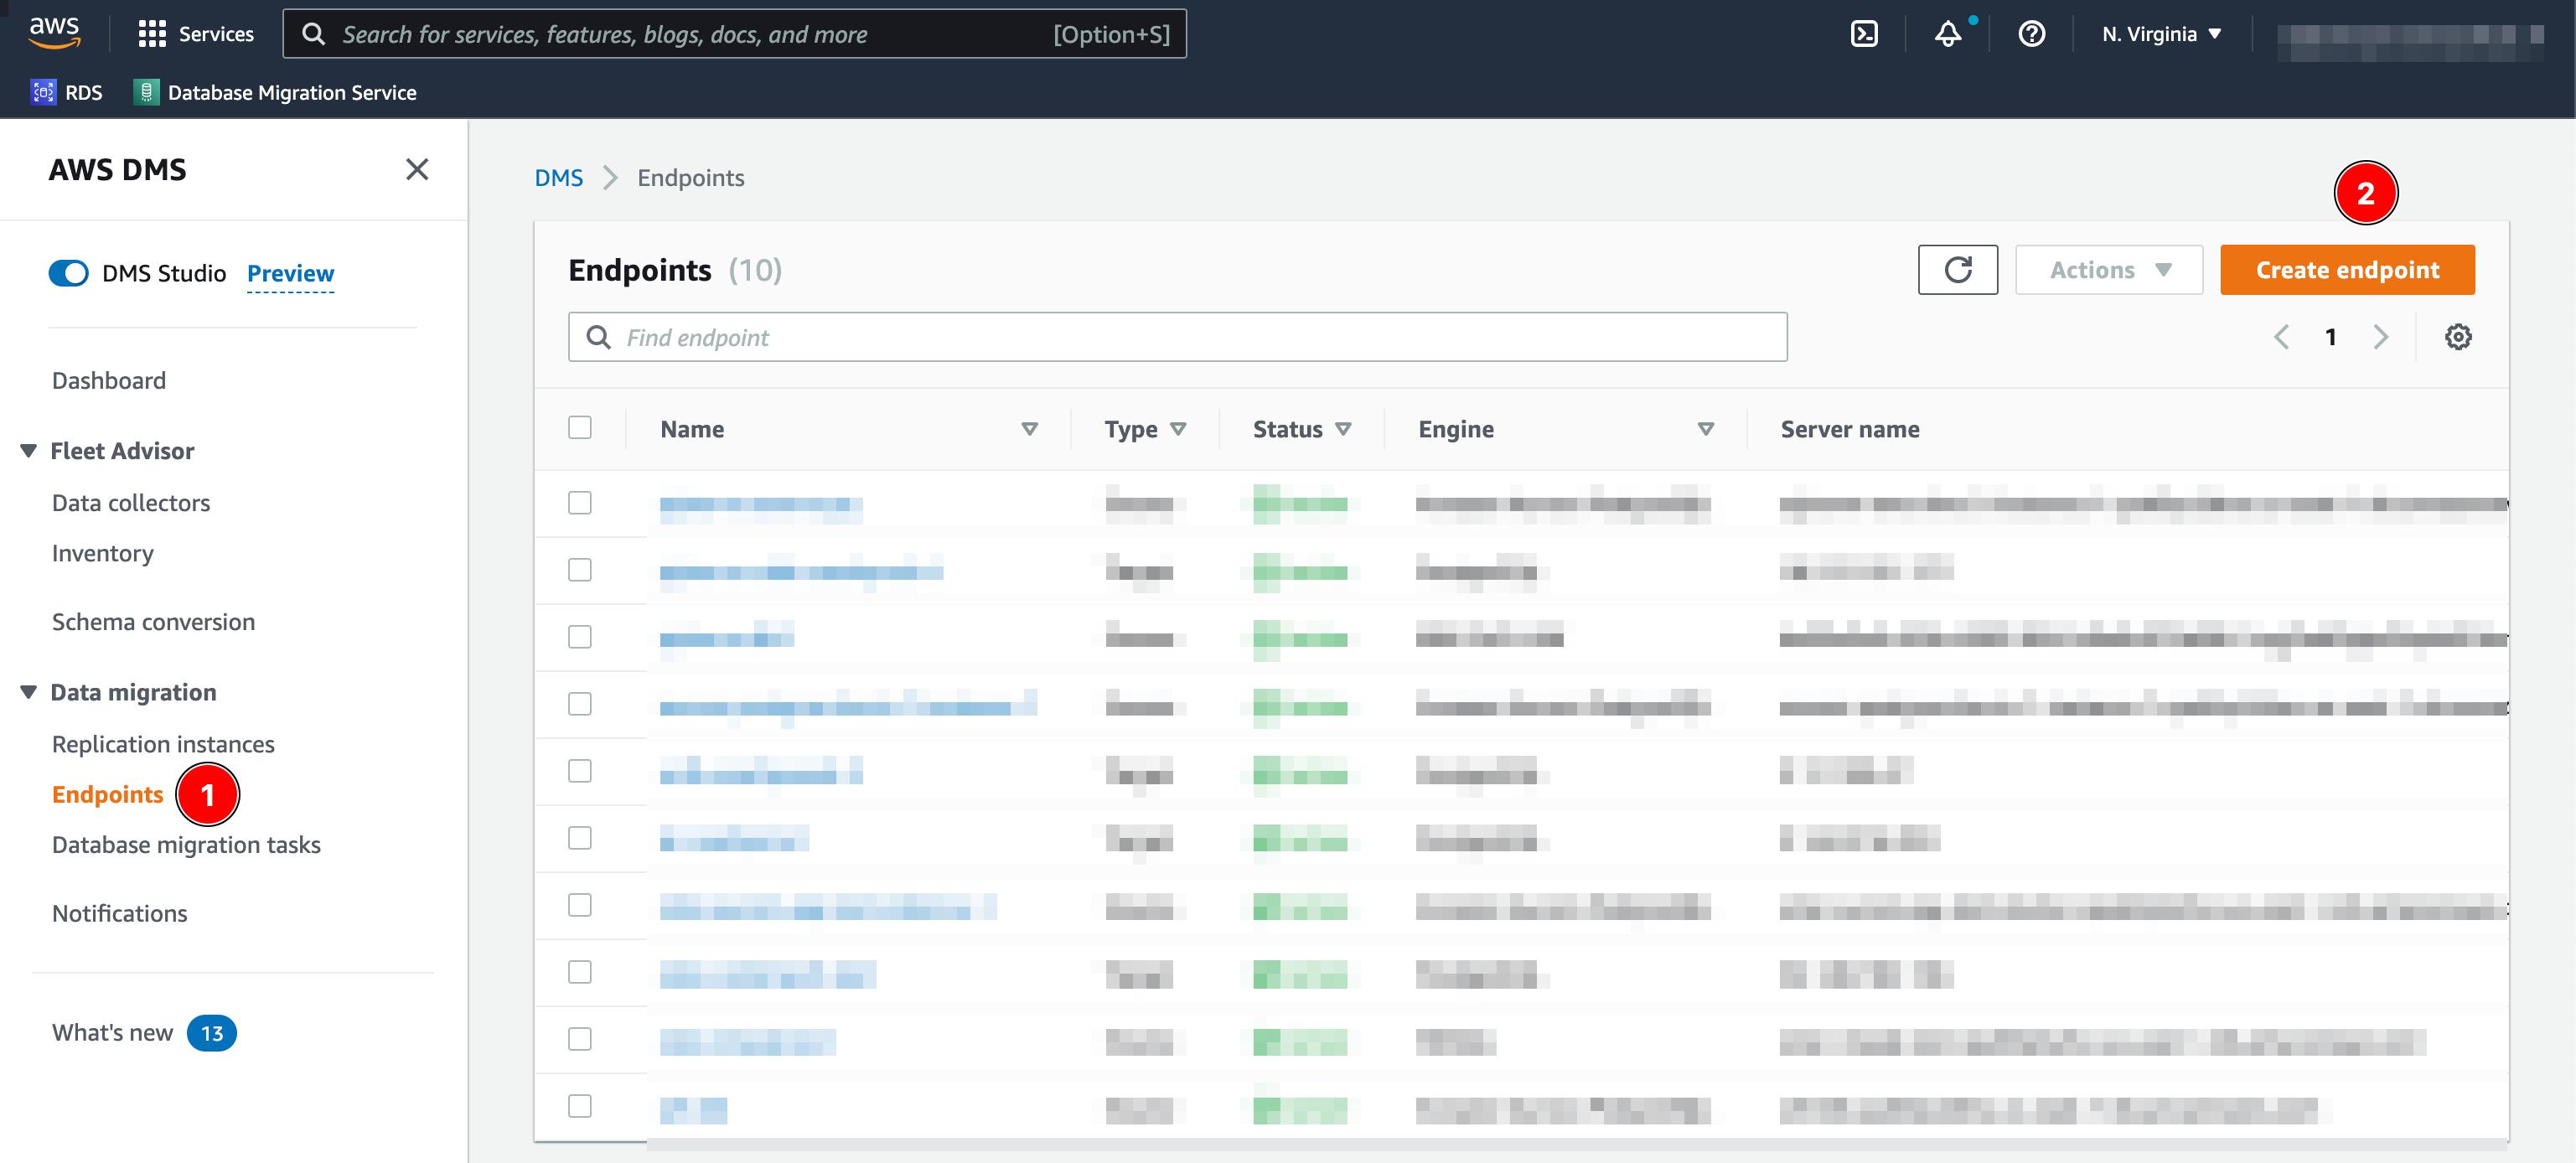This screenshot has height=1163, width=2576.
Task: Open Notifications in sidebar
Action: click(x=119, y=913)
